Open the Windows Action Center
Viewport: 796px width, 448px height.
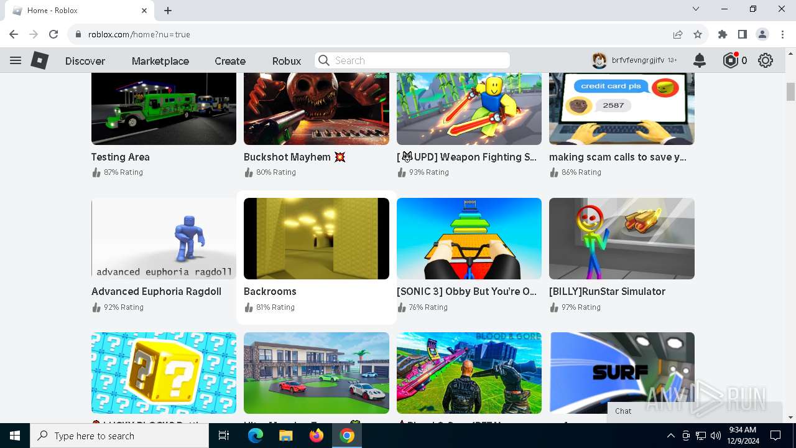[775, 436]
